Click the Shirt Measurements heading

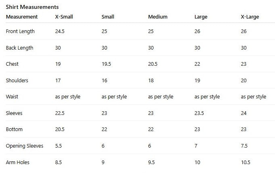[x=32, y=7]
